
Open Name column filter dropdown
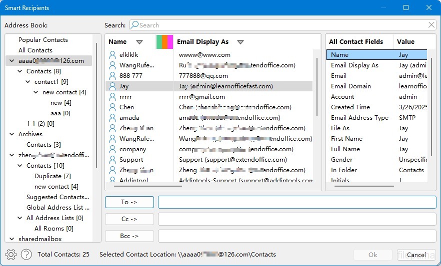coord(139,42)
